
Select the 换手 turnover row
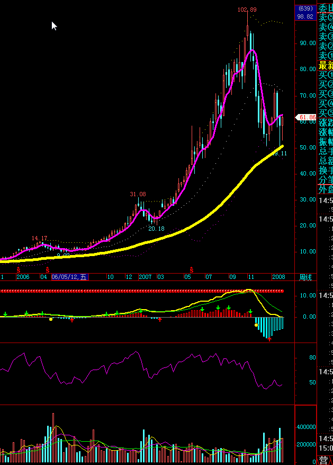pos(325,170)
